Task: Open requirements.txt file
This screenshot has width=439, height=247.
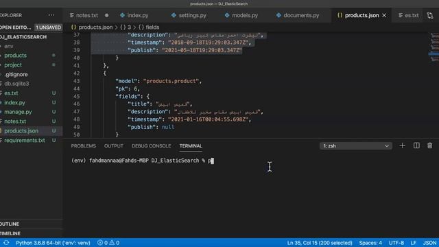Action: (25, 140)
